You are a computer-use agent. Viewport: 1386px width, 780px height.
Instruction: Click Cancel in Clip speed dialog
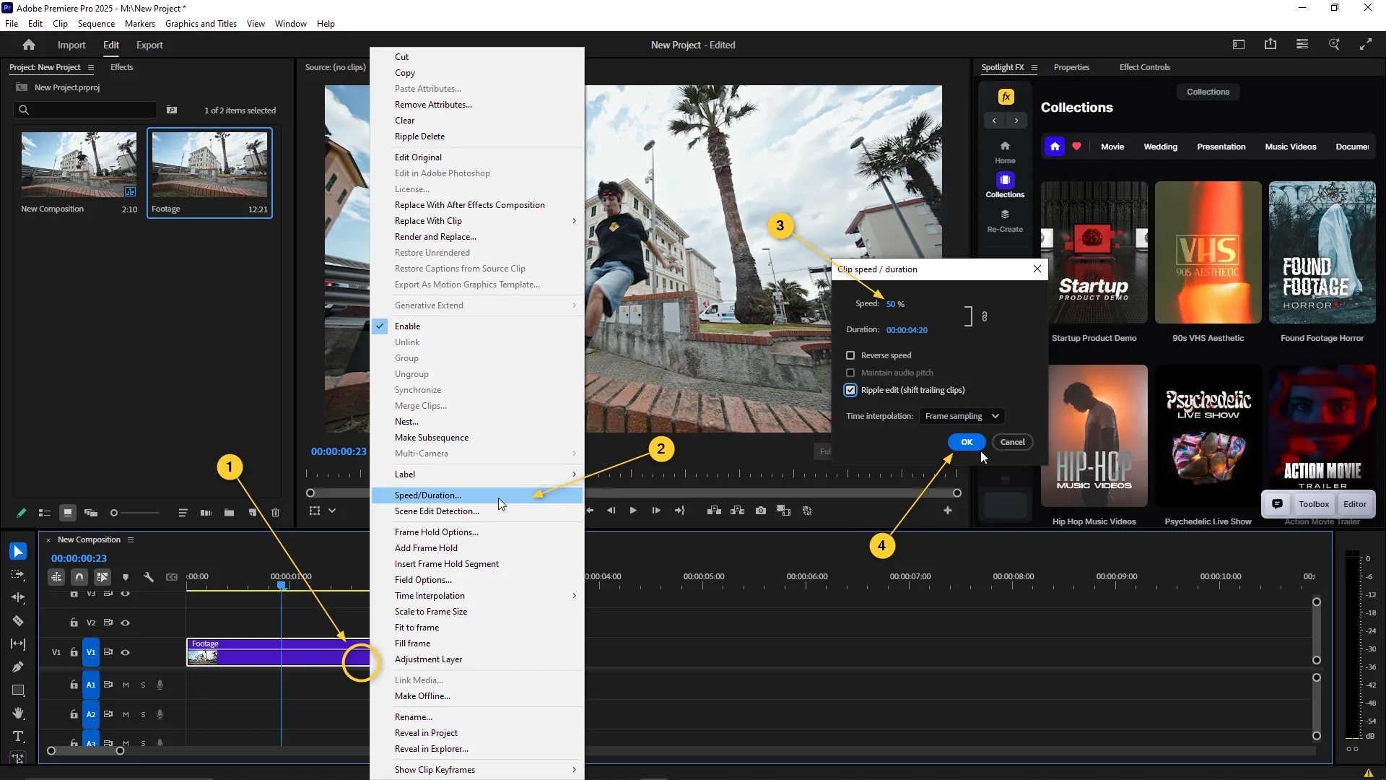click(1012, 442)
